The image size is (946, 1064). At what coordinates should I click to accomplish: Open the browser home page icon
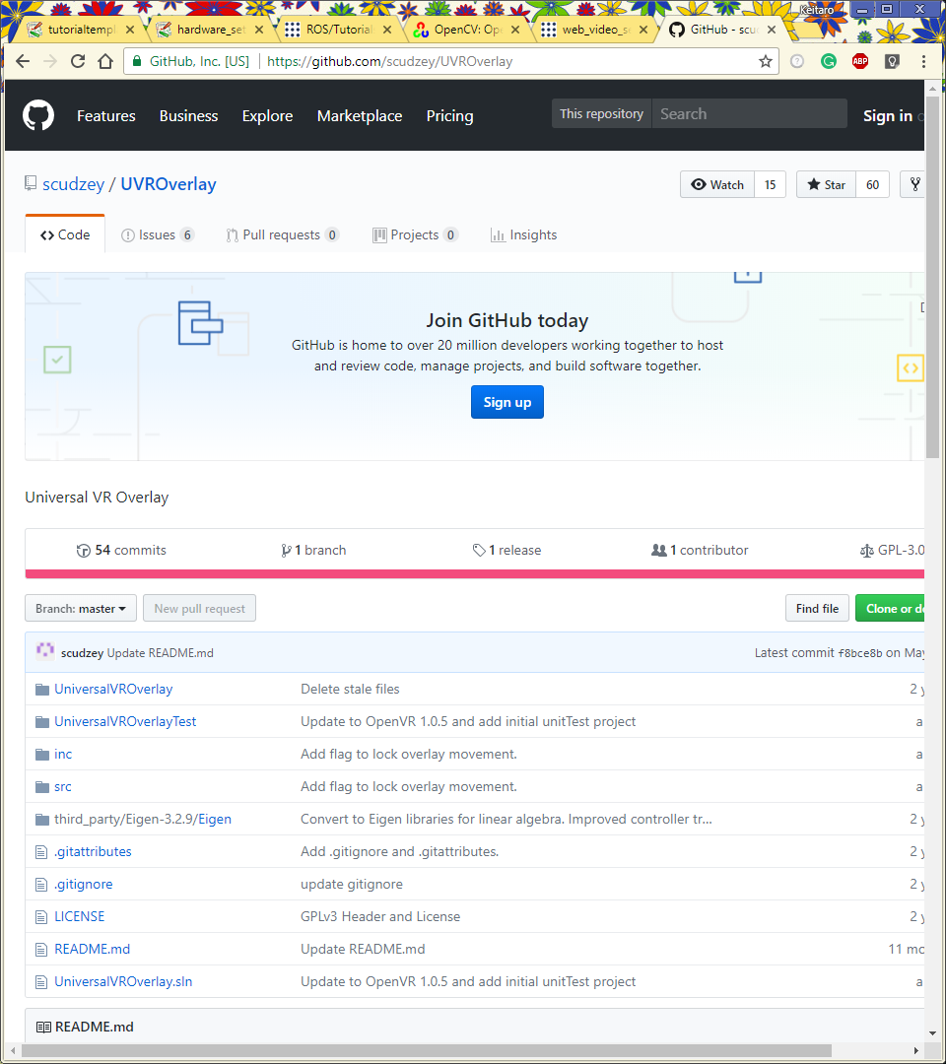[x=105, y=61]
